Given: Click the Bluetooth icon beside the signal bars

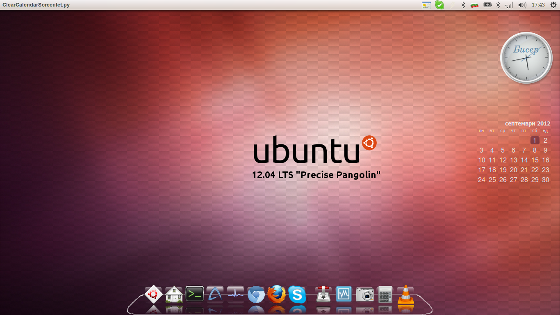Looking at the screenshot, I should tap(498, 5).
